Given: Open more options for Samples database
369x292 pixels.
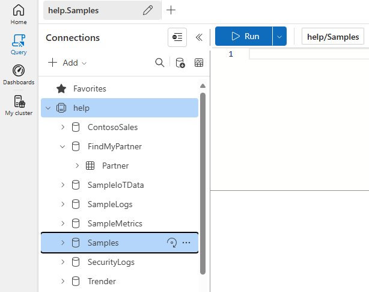Looking at the screenshot, I should tap(186, 243).
